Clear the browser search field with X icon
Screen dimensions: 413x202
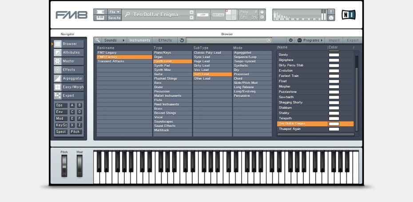(269, 40)
